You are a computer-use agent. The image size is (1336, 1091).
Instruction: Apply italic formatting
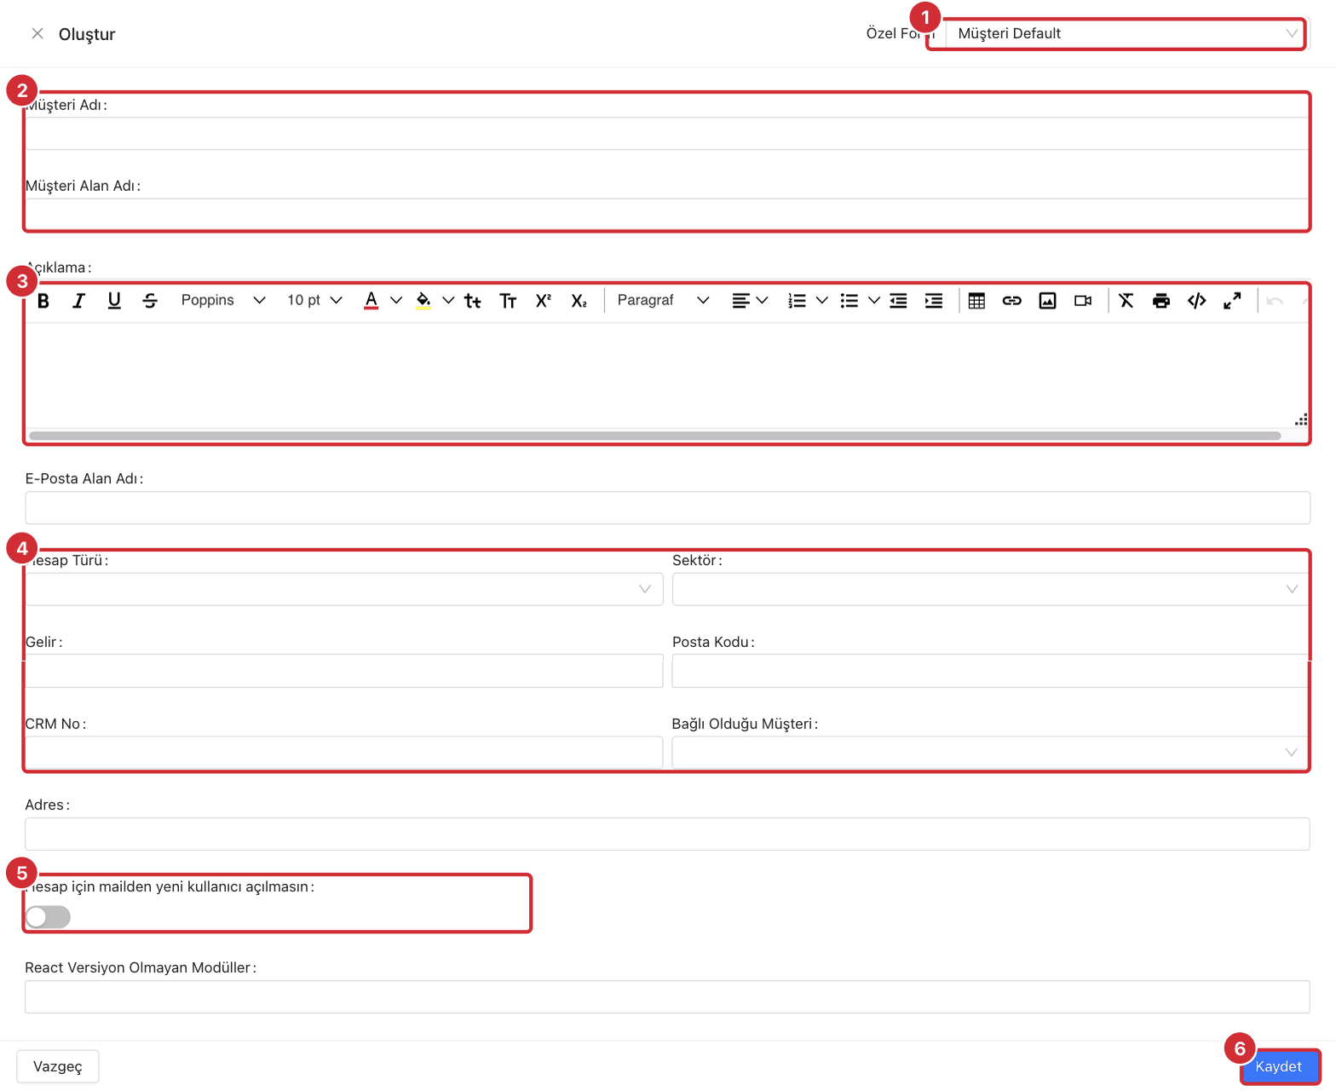(x=78, y=301)
